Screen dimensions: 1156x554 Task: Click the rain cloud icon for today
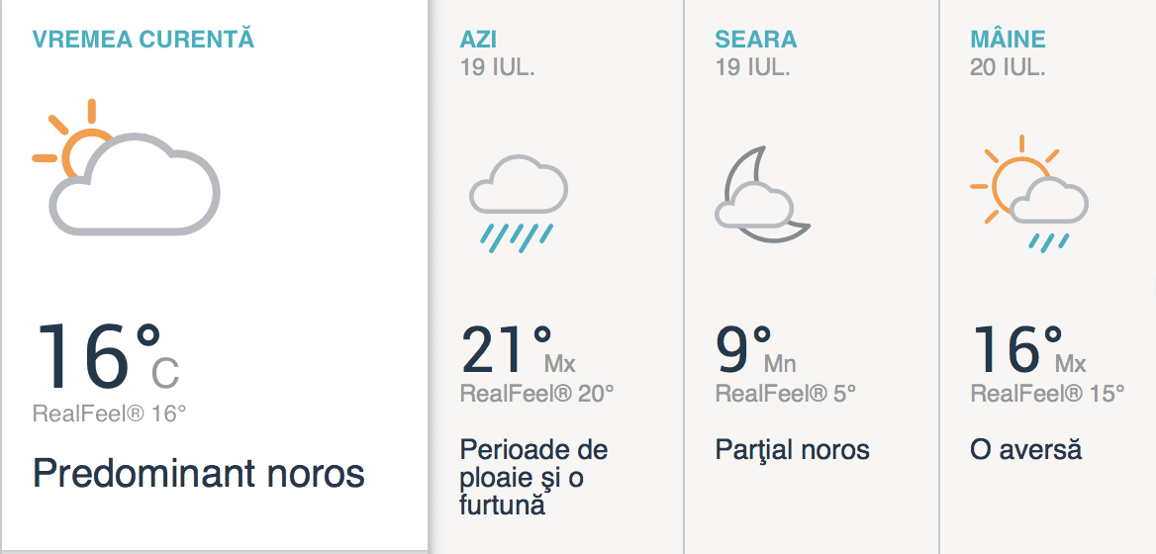coord(518,200)
